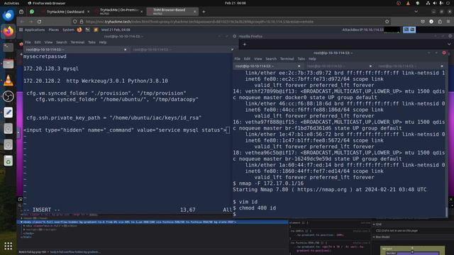Launch OBS Studio from the dock
This screenshot has width=454, height=255.
click(8, 96)
